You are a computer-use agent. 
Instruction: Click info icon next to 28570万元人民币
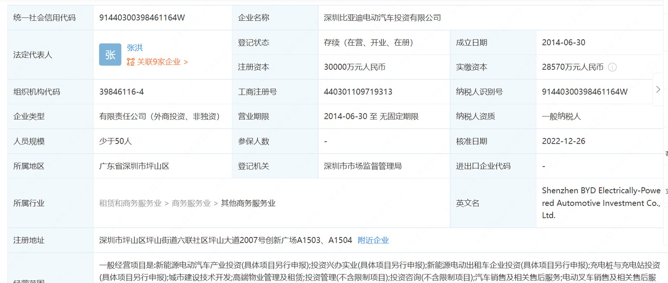(x=612, y=67)
